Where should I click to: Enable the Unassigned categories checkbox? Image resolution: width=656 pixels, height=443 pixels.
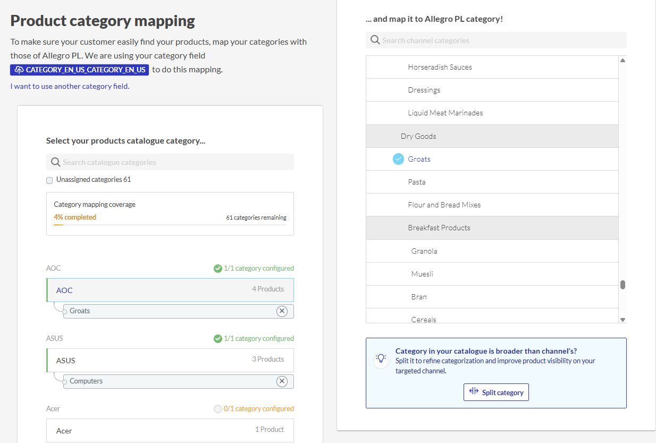click(x=49, y=180)
